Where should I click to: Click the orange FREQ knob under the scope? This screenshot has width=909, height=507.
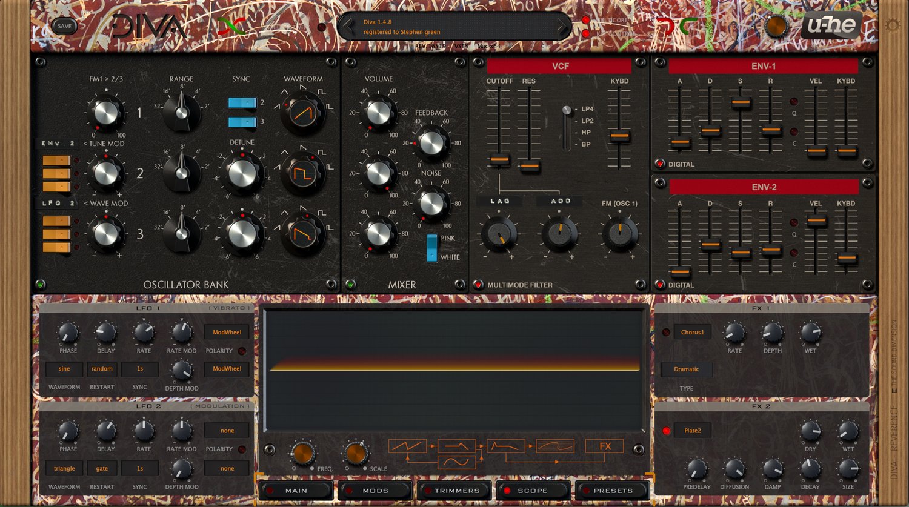302,453
